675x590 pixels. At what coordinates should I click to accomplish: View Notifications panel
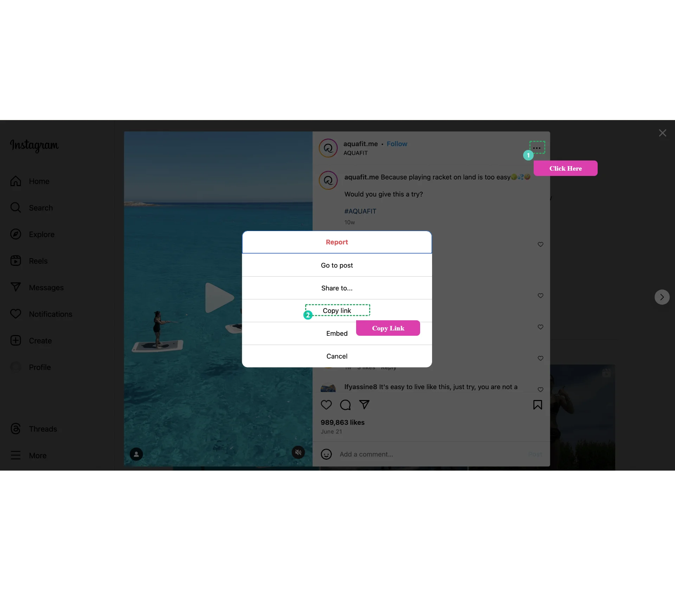(x=51, y=314)
